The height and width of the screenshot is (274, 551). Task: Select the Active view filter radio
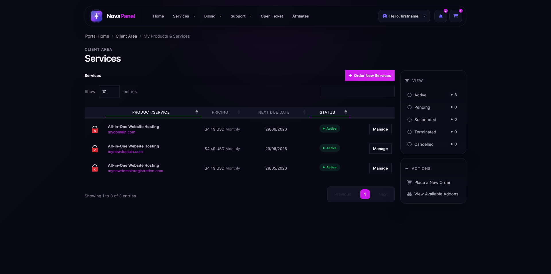tap(410, 95)
